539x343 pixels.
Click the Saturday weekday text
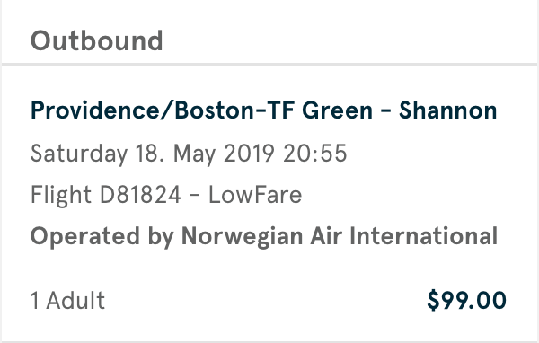pyautogui.click(x=79, y=154)
